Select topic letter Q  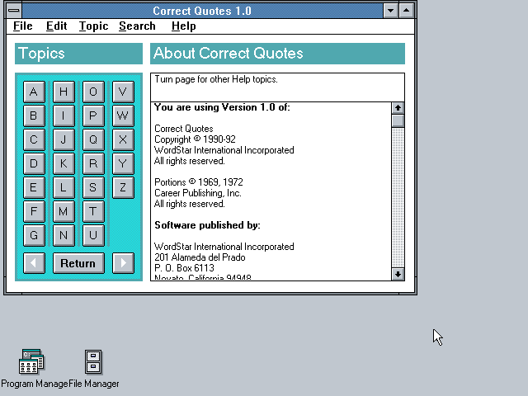(x=93, y=139)
